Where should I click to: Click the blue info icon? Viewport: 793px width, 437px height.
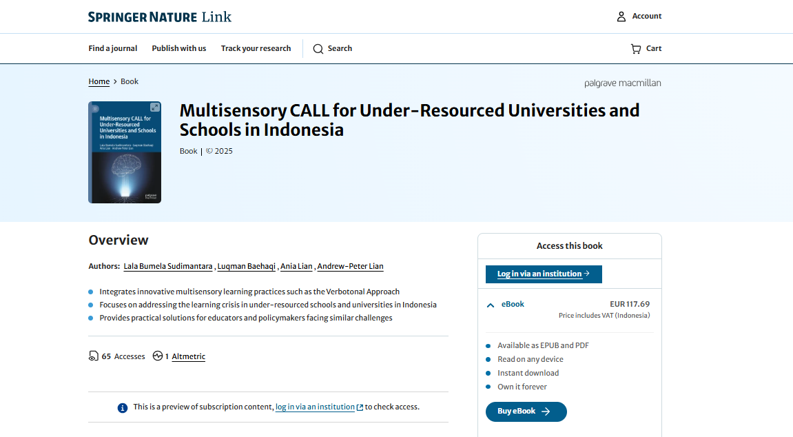click(x=123, y=407)
